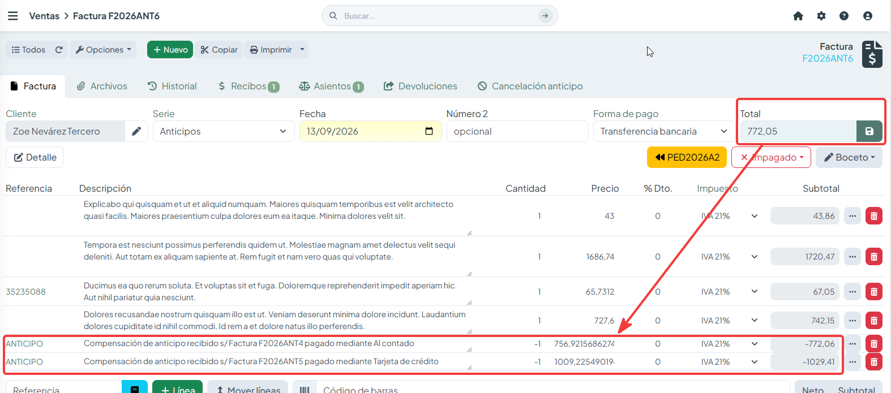Screen dimensions: 891x393
Task: Open more options for the 67,05 line
Action: point(853,292)
